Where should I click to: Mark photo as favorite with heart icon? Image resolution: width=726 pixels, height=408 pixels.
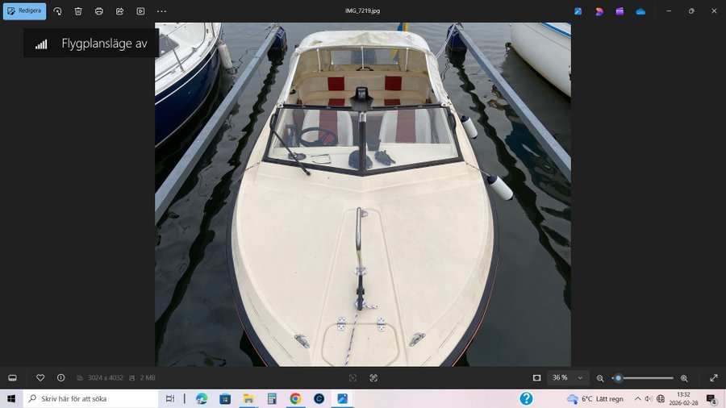[40, 377]
